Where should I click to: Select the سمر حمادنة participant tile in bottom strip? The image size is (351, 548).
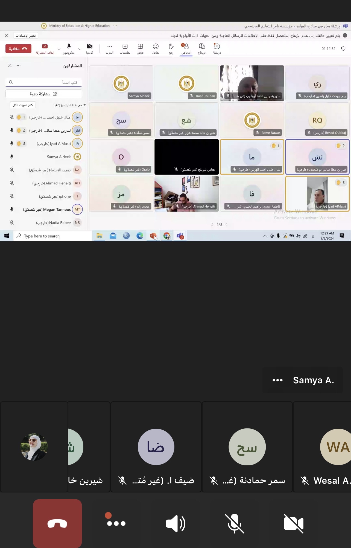point(247,447)
